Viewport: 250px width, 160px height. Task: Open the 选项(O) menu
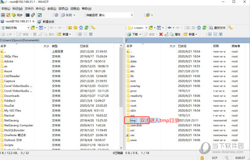click(x=63, y=8)
